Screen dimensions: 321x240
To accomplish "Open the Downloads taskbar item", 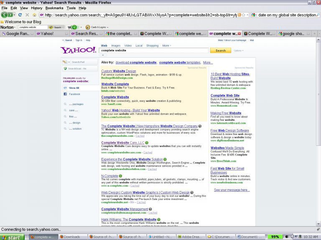I will tap(72, 237).
